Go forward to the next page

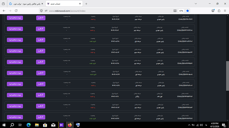(10, 11)
